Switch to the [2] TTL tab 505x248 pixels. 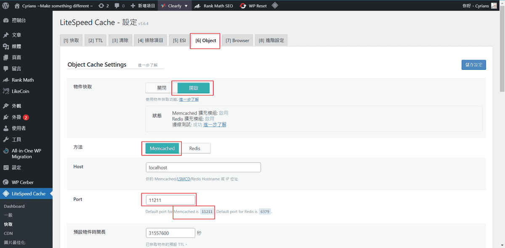pyautogui.click(x=96, y=40)
